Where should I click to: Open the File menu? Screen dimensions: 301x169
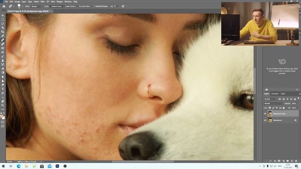[6, 1]
